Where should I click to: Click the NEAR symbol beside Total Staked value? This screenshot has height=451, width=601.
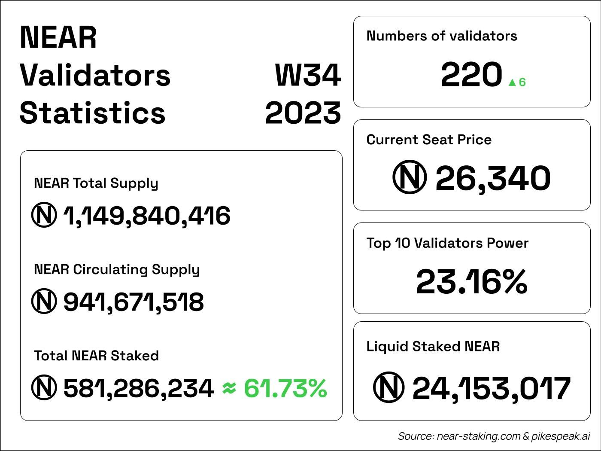coord(44,388)
